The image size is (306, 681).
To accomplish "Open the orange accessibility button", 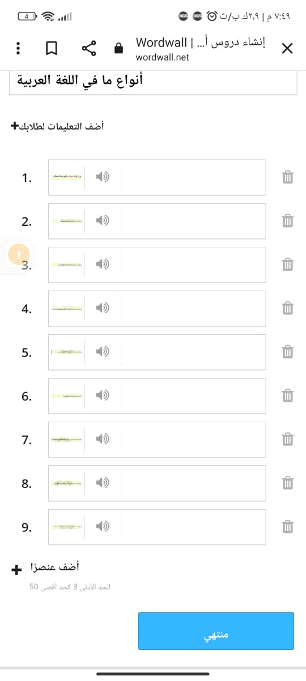I will 19,254.
